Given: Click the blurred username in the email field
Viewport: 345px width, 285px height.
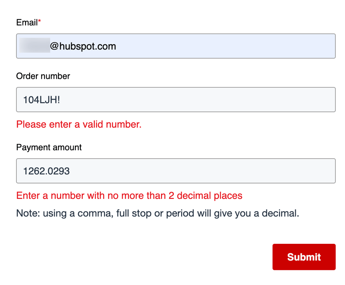Looking at the screenshot, I should (34, 45).
